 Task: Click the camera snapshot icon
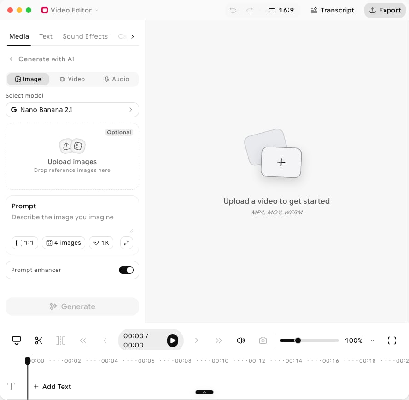[x=263, y=341]
